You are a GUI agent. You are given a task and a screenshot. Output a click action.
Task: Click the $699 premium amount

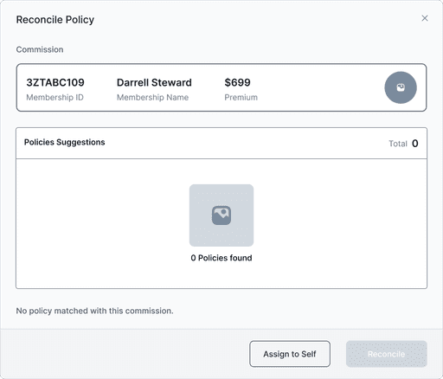[x=237, y=82]
